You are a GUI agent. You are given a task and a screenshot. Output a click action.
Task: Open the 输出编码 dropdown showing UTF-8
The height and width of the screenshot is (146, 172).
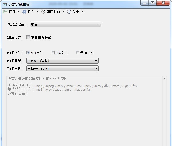pos(62,61)
